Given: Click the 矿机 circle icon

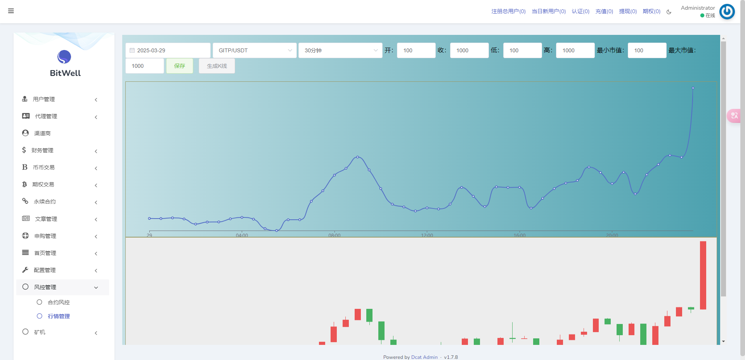Looking at the screenshot, I should [26, 332].
